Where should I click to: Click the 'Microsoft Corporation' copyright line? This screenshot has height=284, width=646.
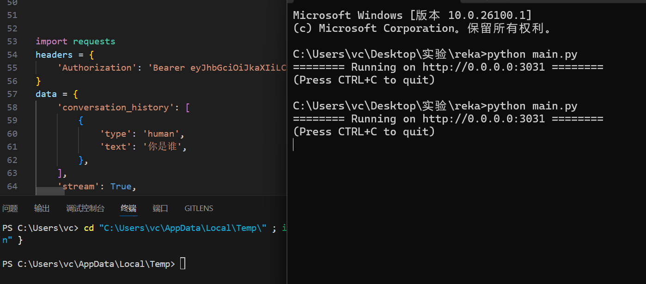click(422, 28)
